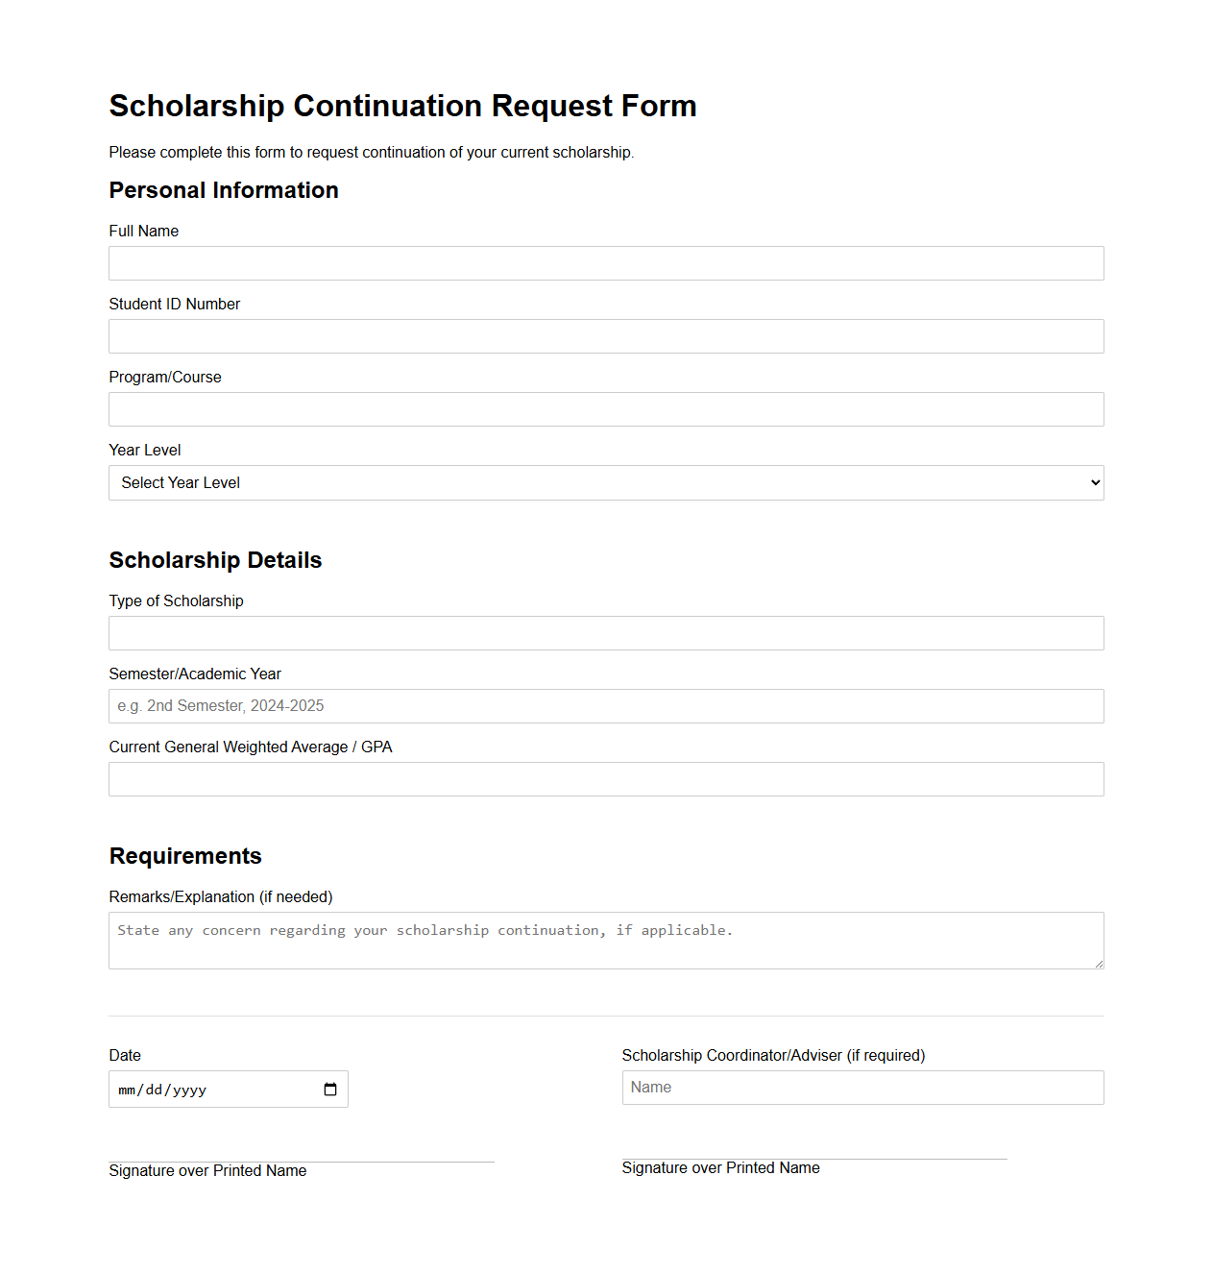Select the Remarks/Explanation text area
This screenshot has width=1213, height=1274.
click(605, 940)
